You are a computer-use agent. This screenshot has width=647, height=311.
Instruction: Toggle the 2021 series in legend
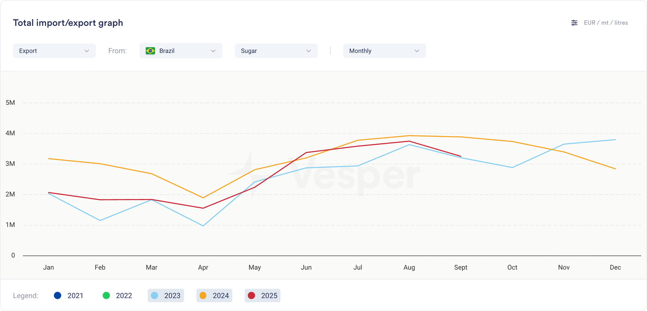pyautogui.click(x=68, y=296)
